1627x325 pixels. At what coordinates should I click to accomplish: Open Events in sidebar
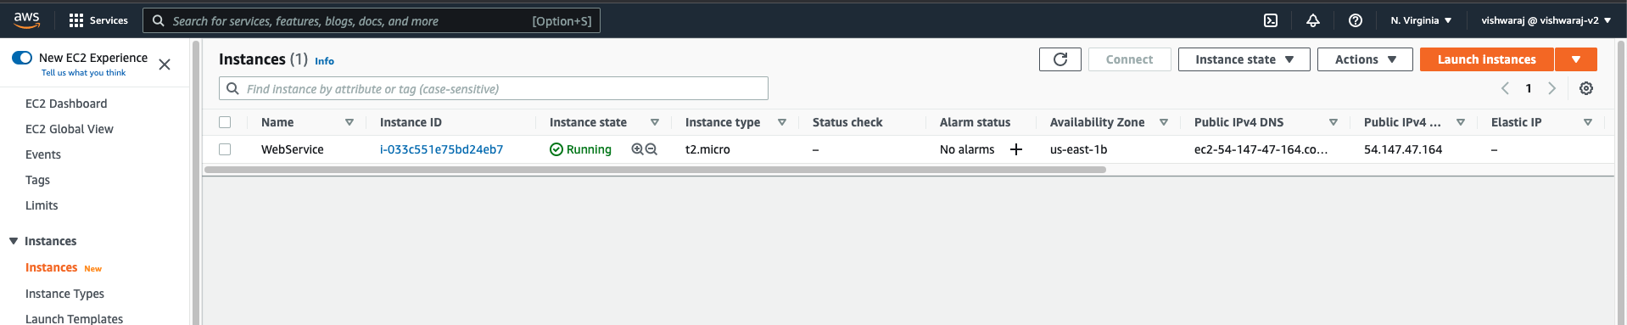pyautogui.click(x=43, y=154)
